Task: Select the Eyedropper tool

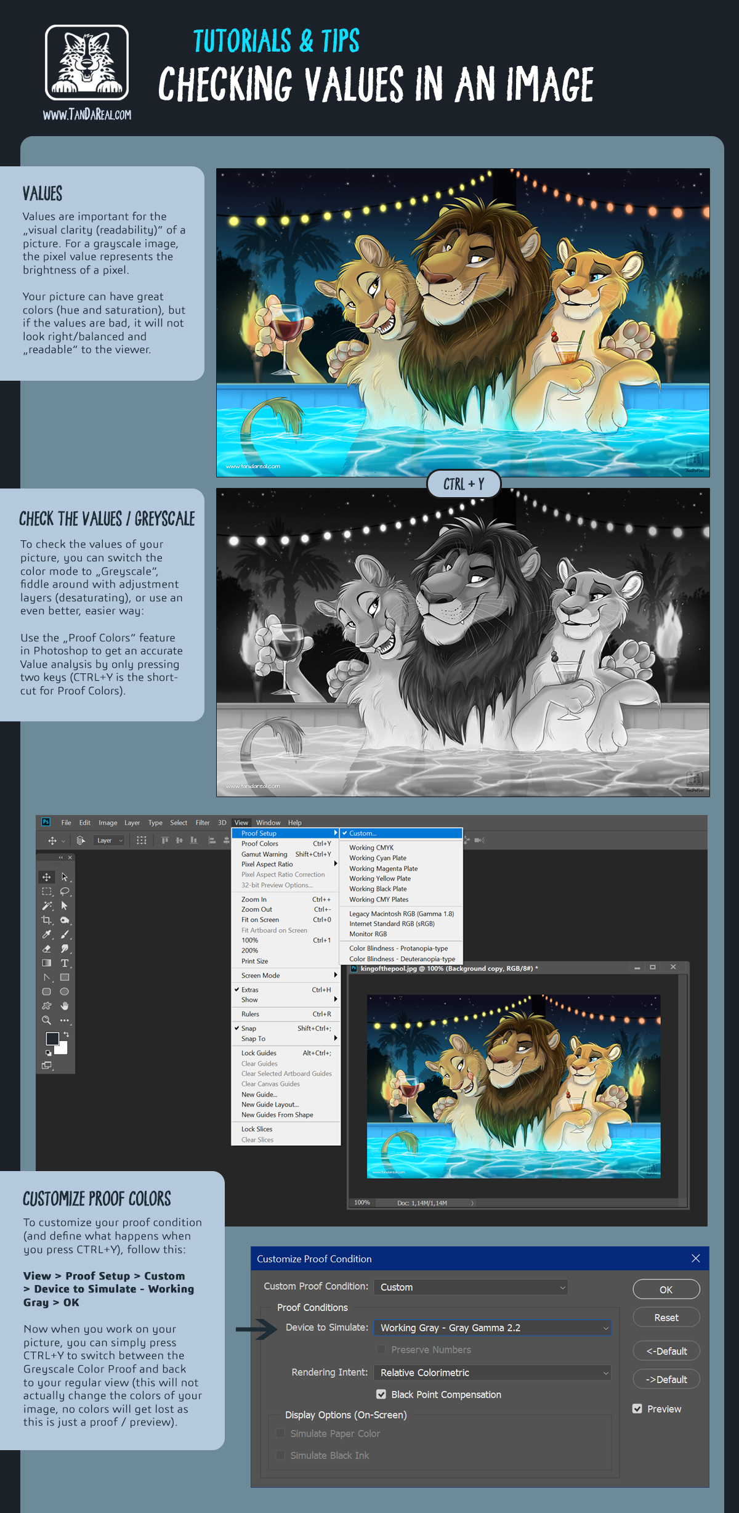Action: point(47,935)
